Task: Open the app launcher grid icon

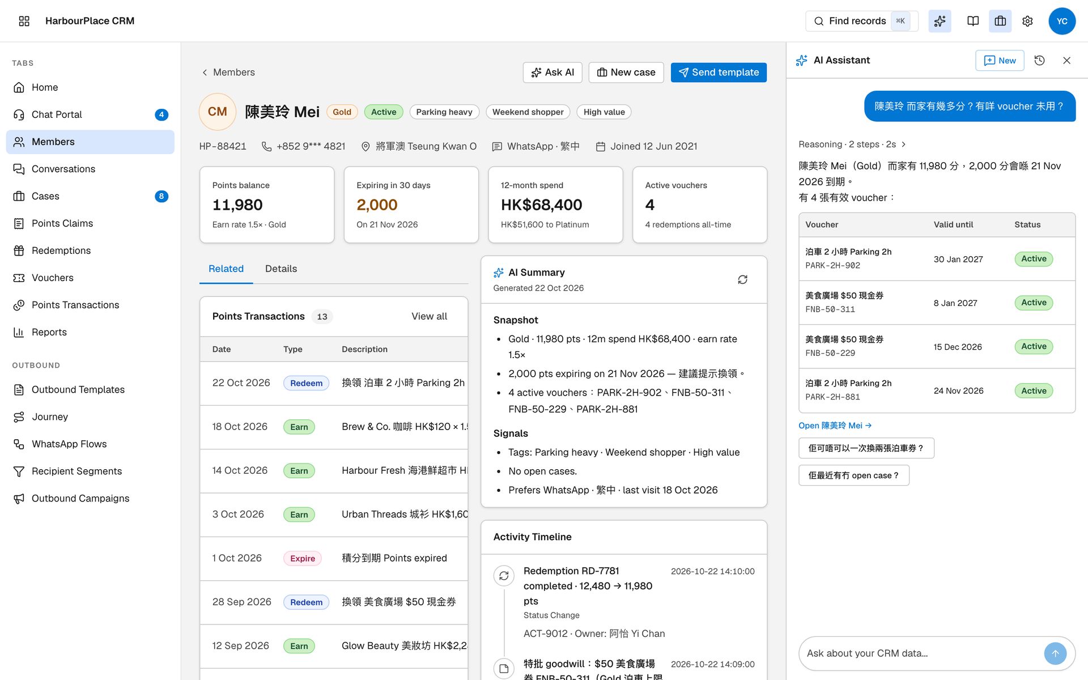Action: pos(24,21)
